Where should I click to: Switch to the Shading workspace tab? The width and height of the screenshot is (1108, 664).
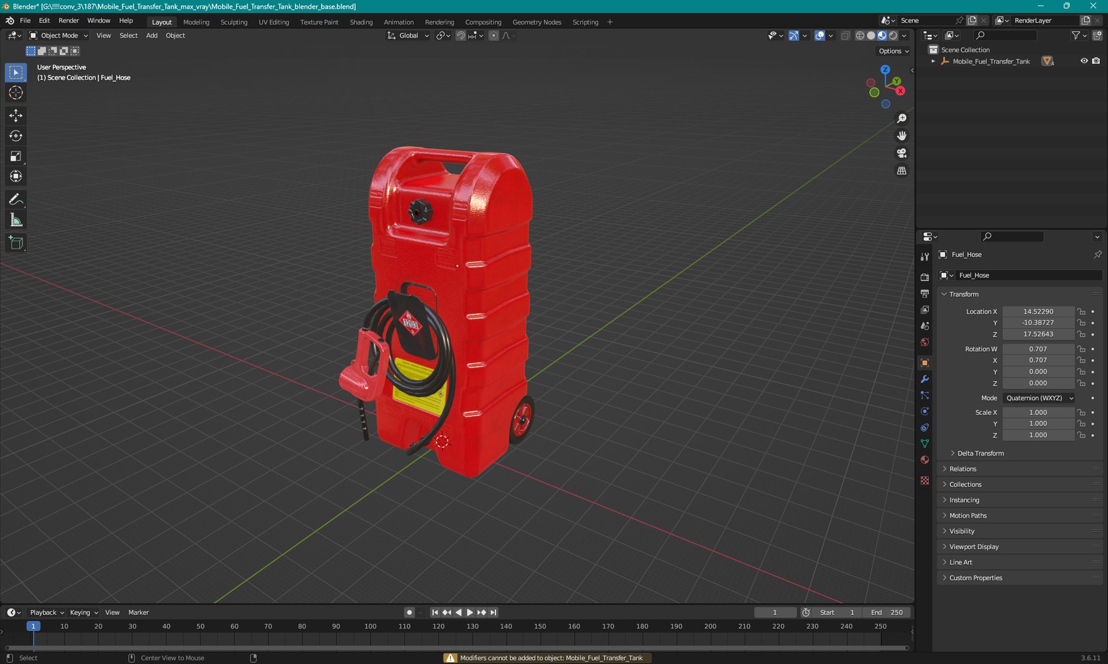[x=361, y=22]
